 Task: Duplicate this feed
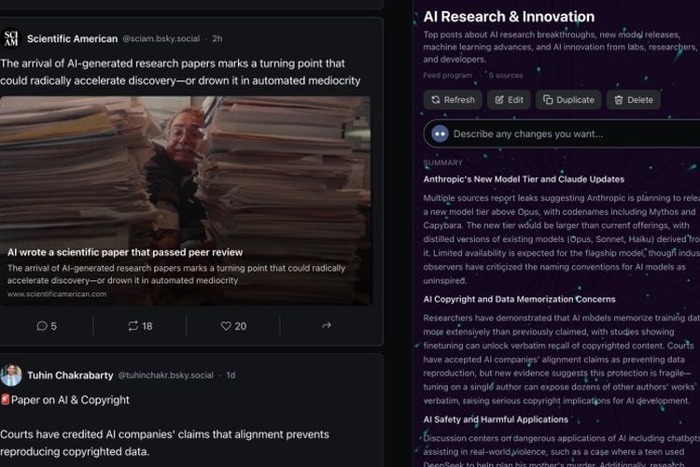click(x=568, y=100)
